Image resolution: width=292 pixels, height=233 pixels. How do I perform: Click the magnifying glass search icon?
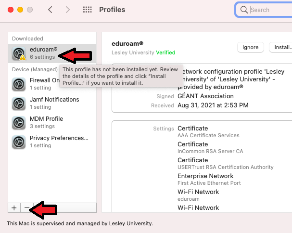pos(244,10)
